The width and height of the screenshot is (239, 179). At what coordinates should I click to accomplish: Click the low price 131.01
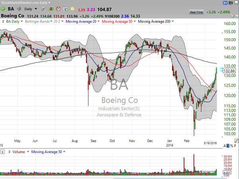click(59, 16)
